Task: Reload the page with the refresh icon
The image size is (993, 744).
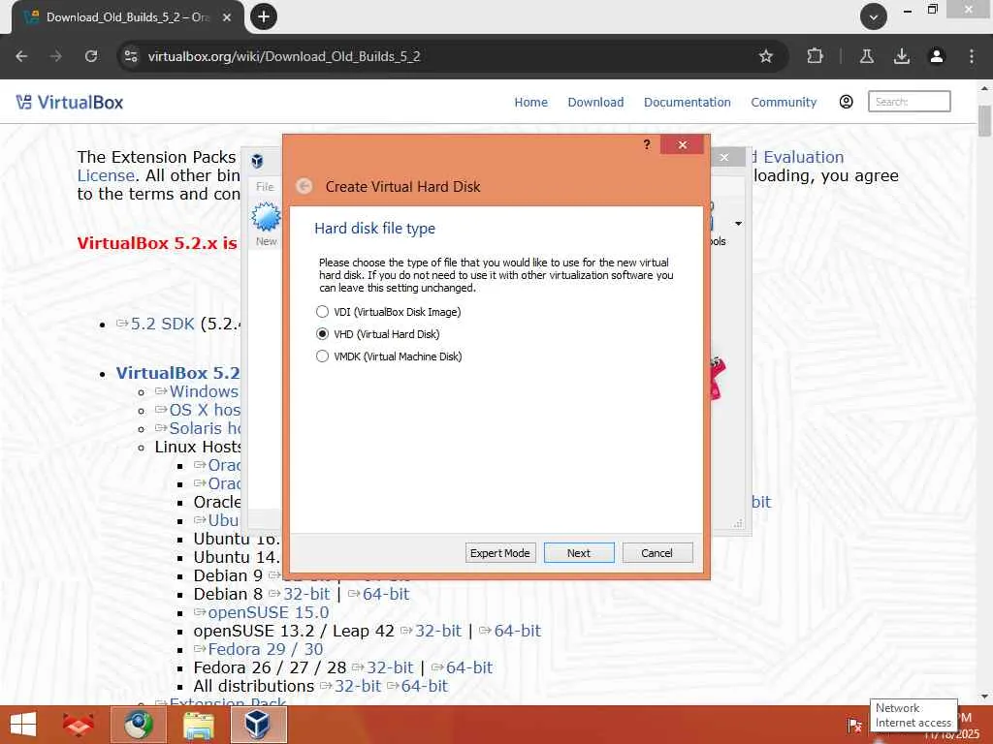Action: [91, 56]
